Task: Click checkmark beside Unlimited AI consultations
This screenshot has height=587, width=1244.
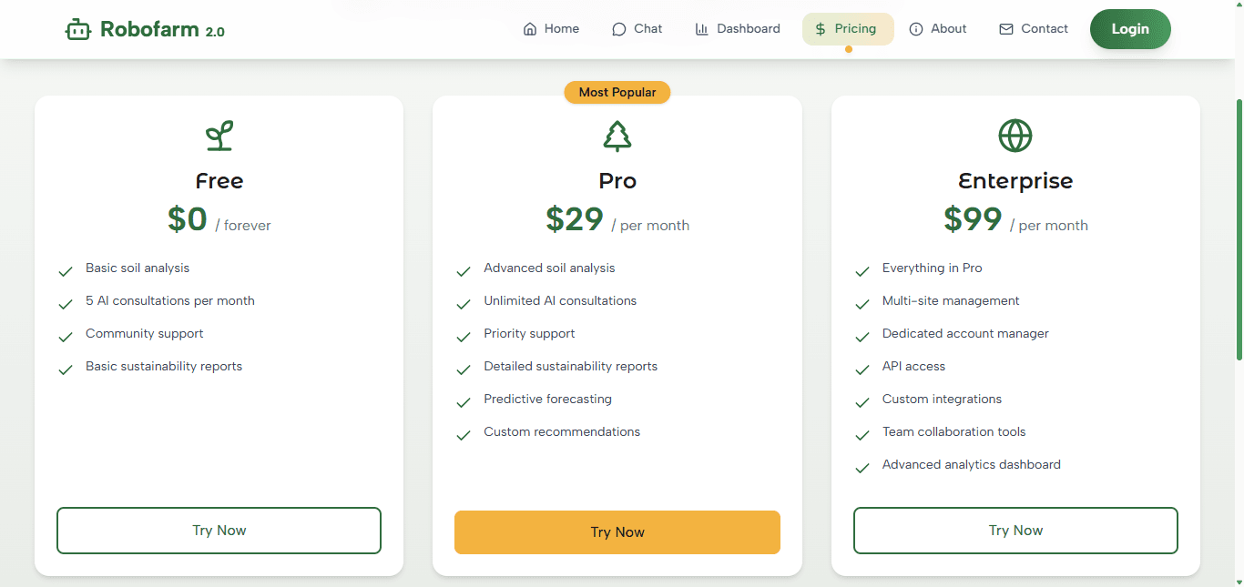Action: (x=464, y=304)
